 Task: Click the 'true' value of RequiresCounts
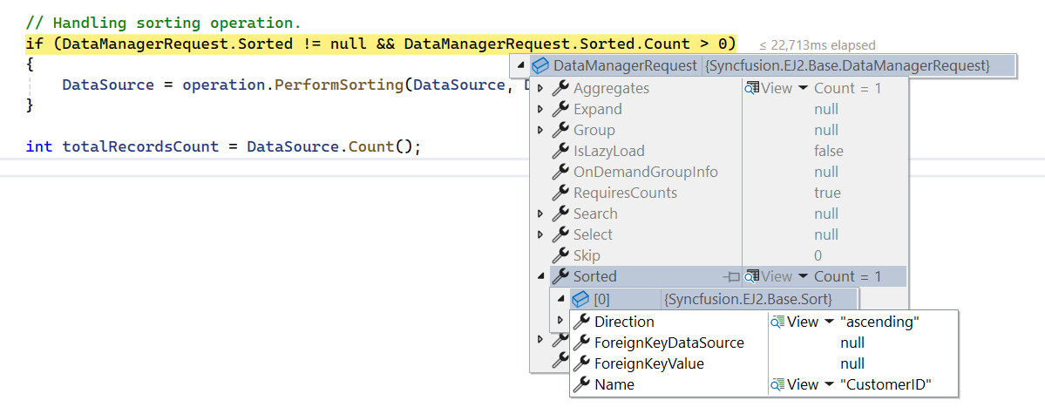(827, 193)
